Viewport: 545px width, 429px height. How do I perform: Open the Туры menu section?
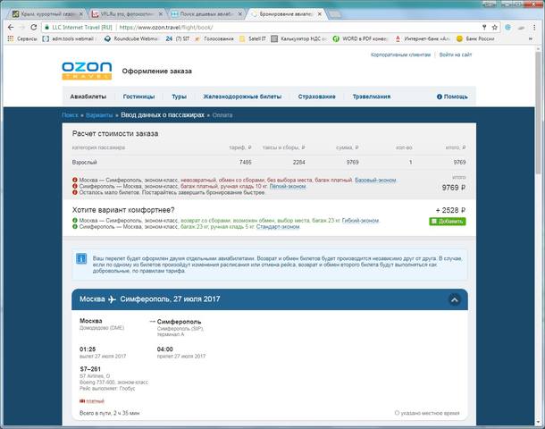click(179, 97)
